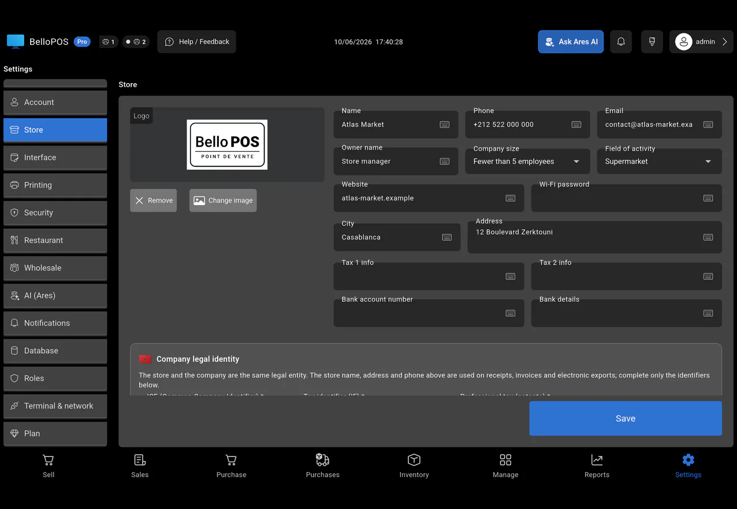Viewport: 737px width, 509px height.
Task: Click the BelloPOS monitor logo icon
Action: tap(16, 42)
